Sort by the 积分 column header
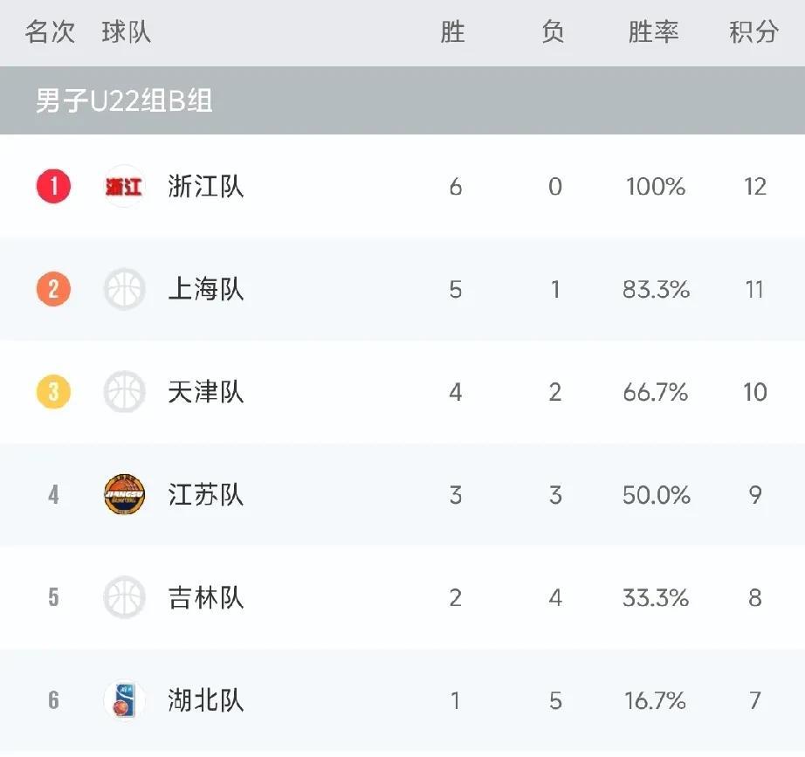 (753, 31)
